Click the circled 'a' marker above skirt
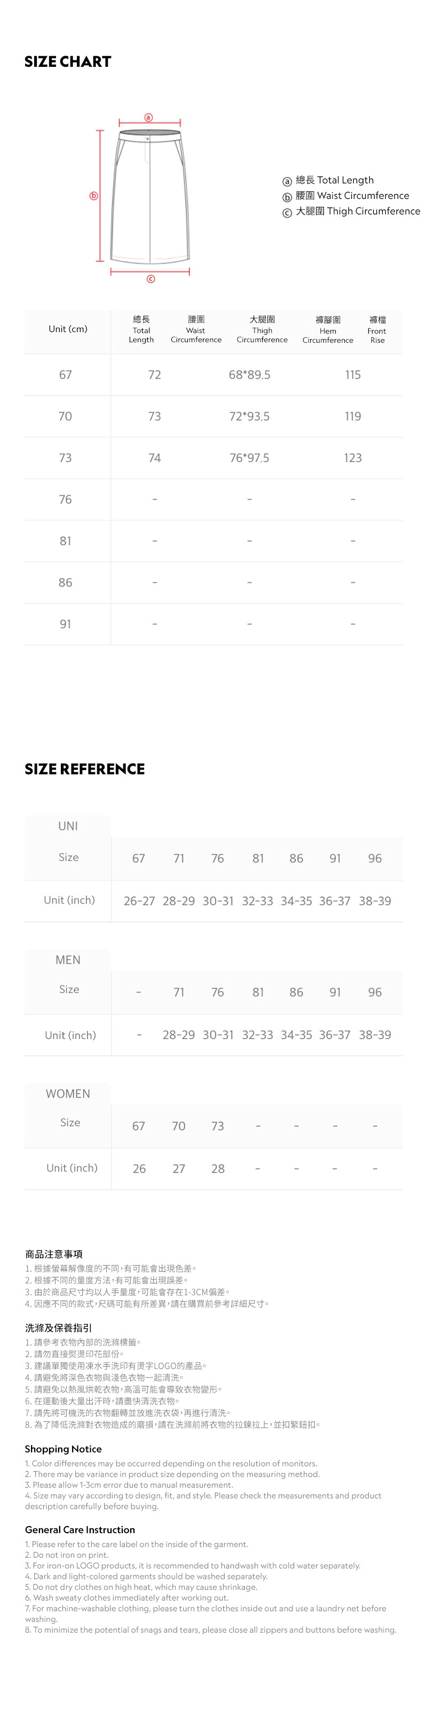Screen dimensions: 427x1723 point(149,117)
